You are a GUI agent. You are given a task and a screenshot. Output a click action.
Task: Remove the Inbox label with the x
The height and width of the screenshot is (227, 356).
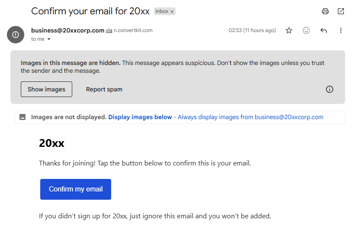(x=172, y=11)
